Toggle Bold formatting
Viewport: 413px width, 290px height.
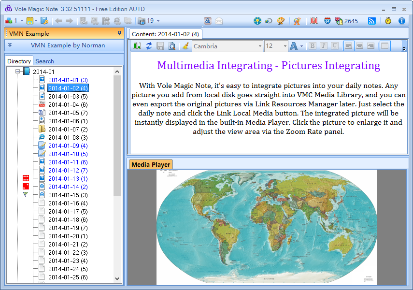pos(313,46)
